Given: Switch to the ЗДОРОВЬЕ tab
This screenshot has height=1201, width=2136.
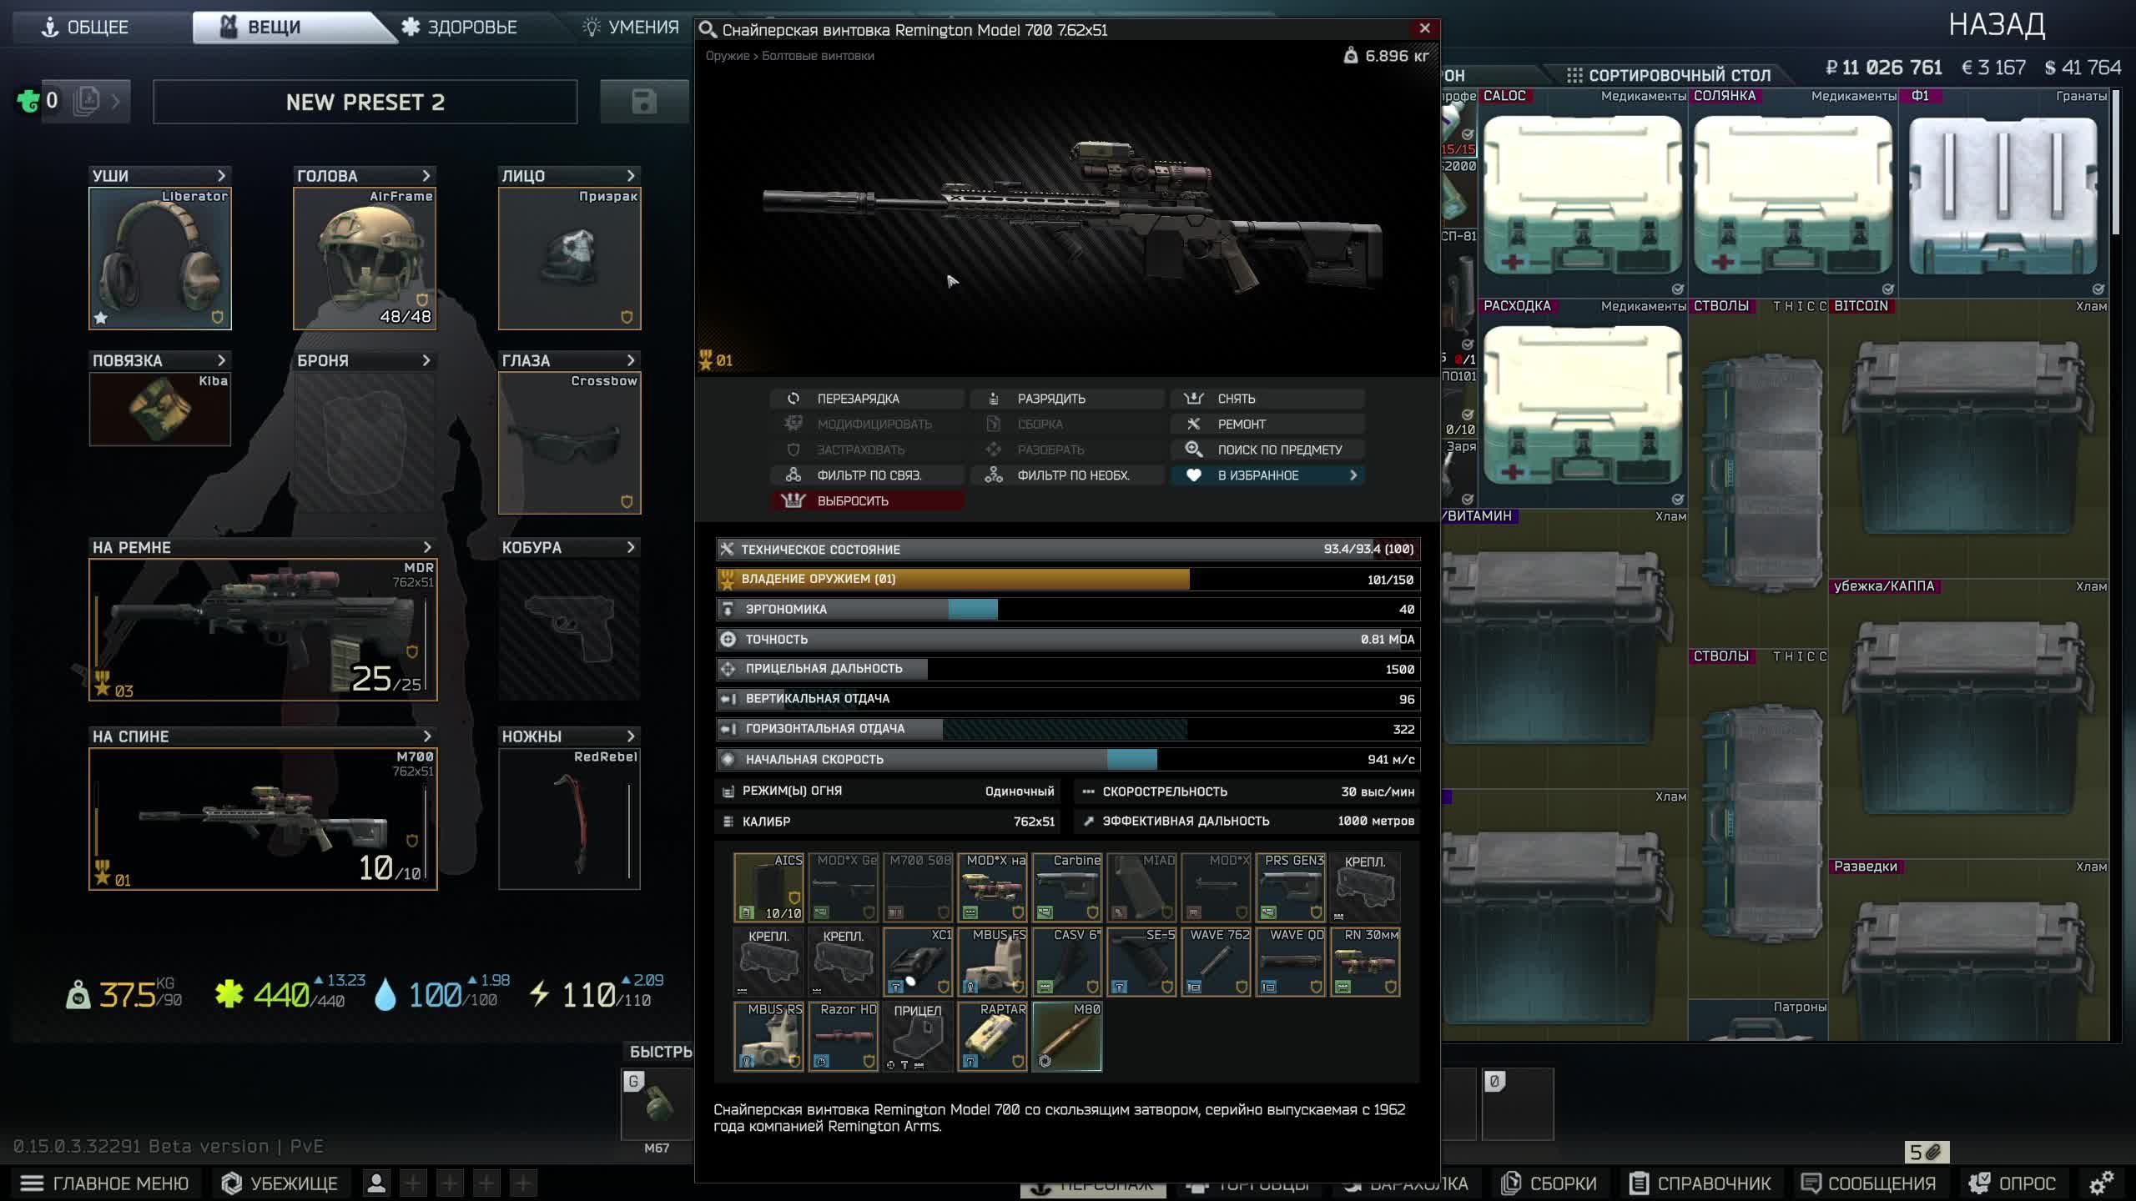Looking at the screenshot, I should (460, 28).
